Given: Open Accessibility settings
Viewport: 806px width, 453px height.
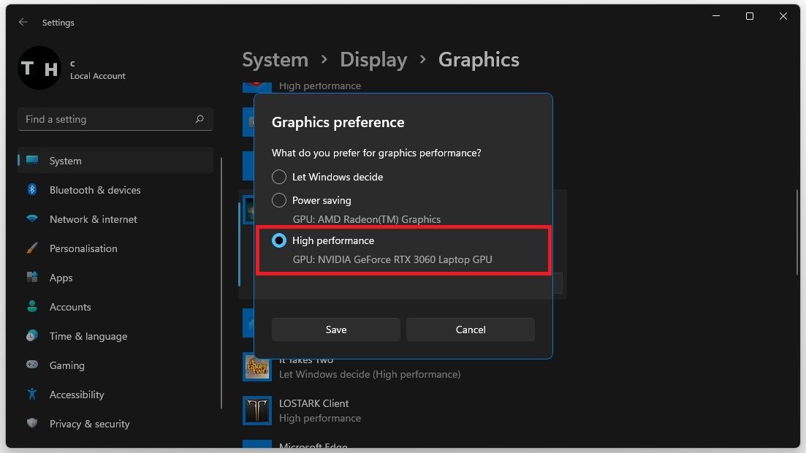Looking at the screenshot, I should (x=115, y=395).
